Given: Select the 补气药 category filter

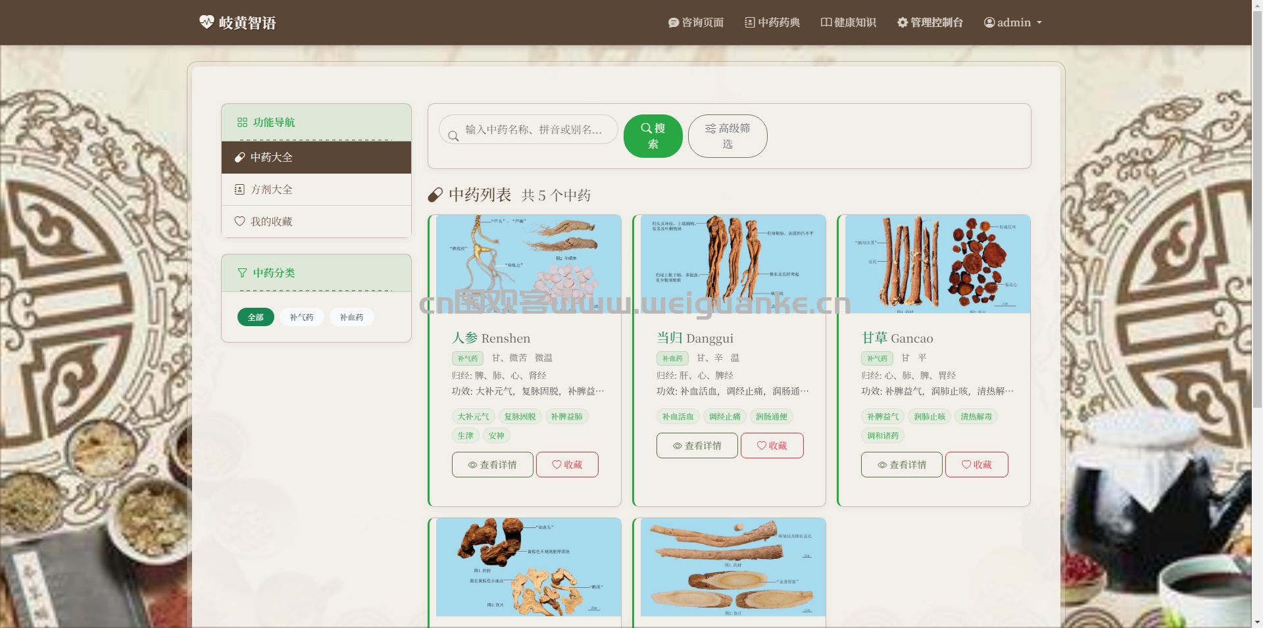Looking at the screenshot, I should 302,317.
